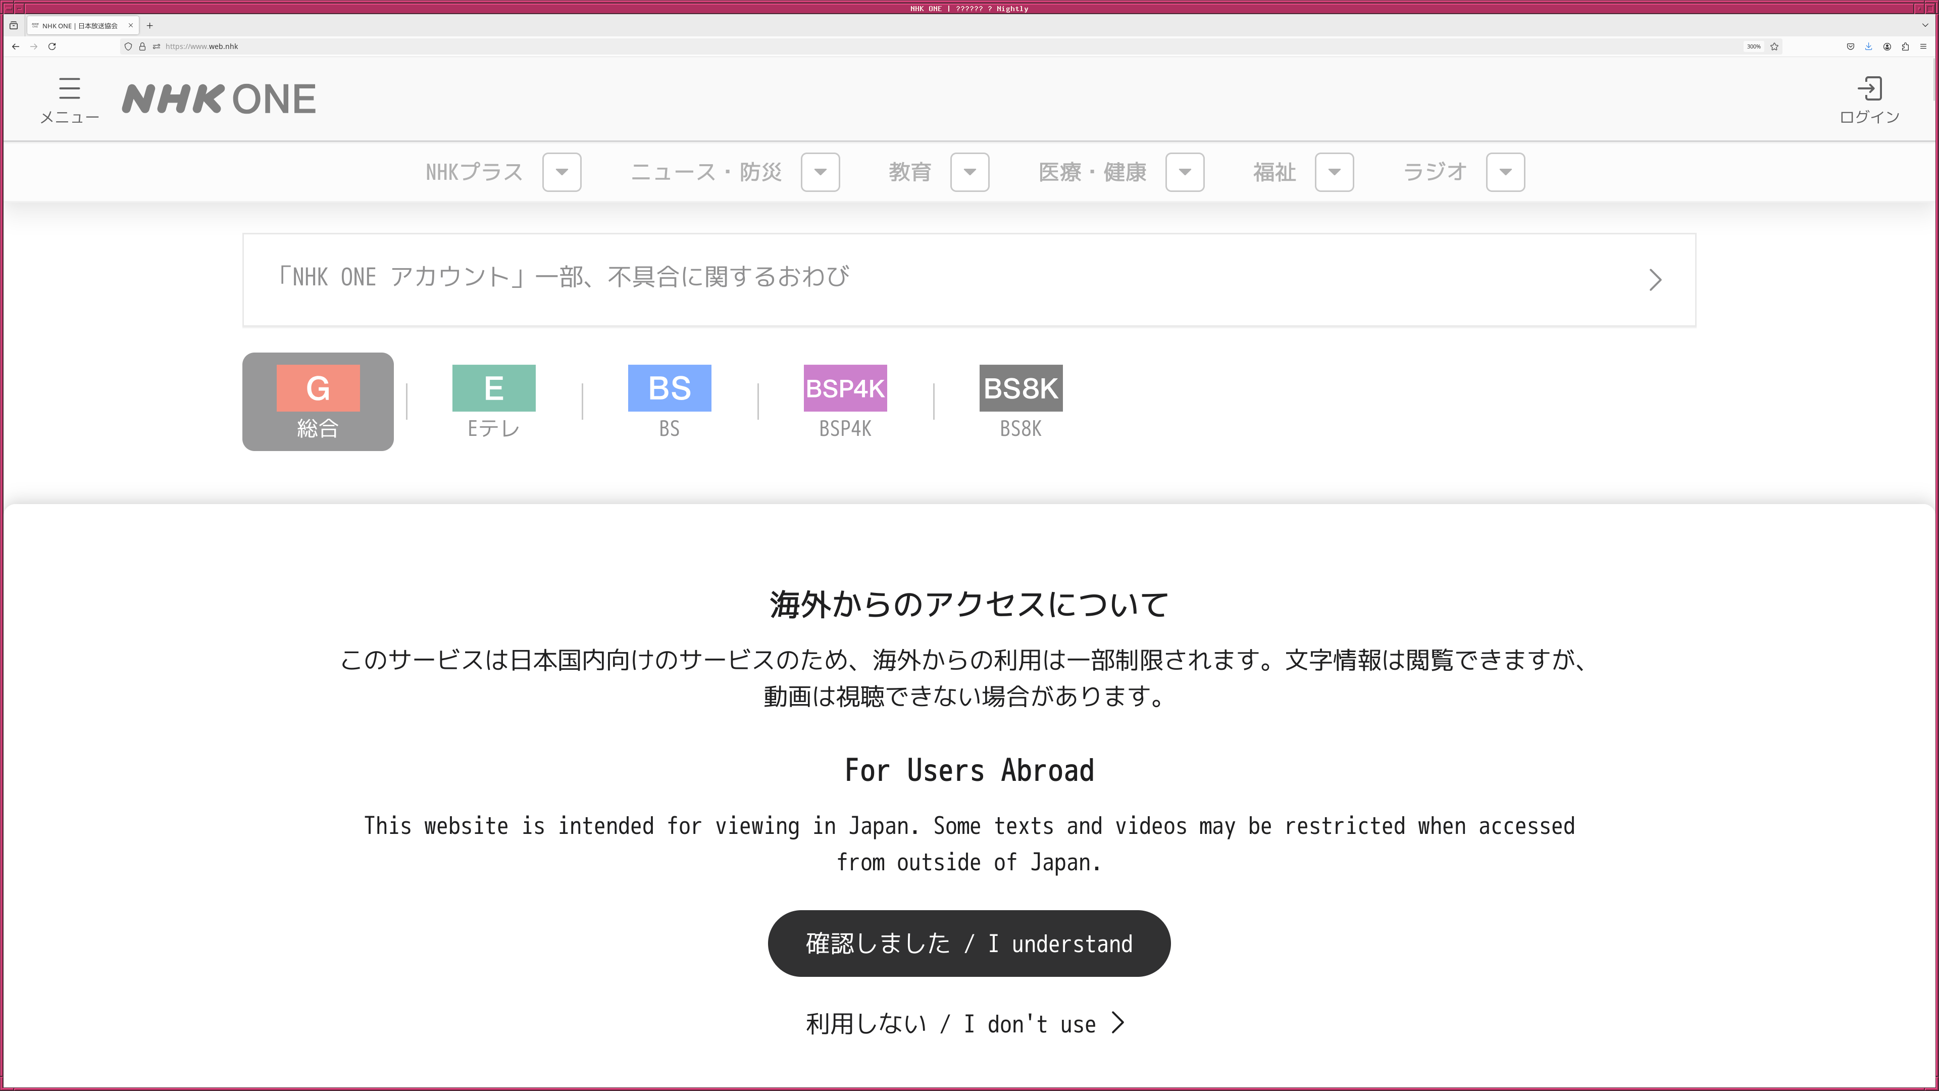Open the extensions puzzle icon
Image resolution: width=1939 pixels, height=1091 pixels.
(1905, 46)
